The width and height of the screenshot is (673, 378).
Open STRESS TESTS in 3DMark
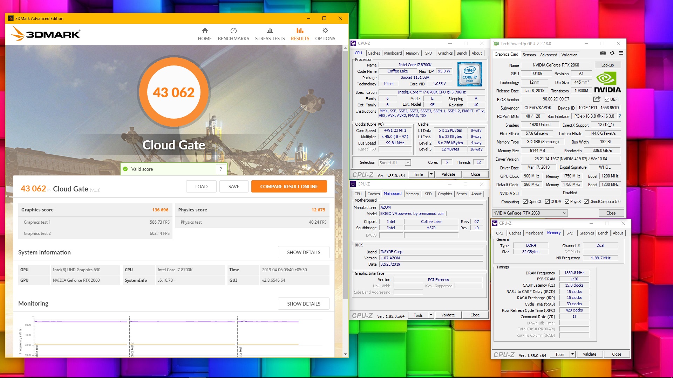point(270,34)
